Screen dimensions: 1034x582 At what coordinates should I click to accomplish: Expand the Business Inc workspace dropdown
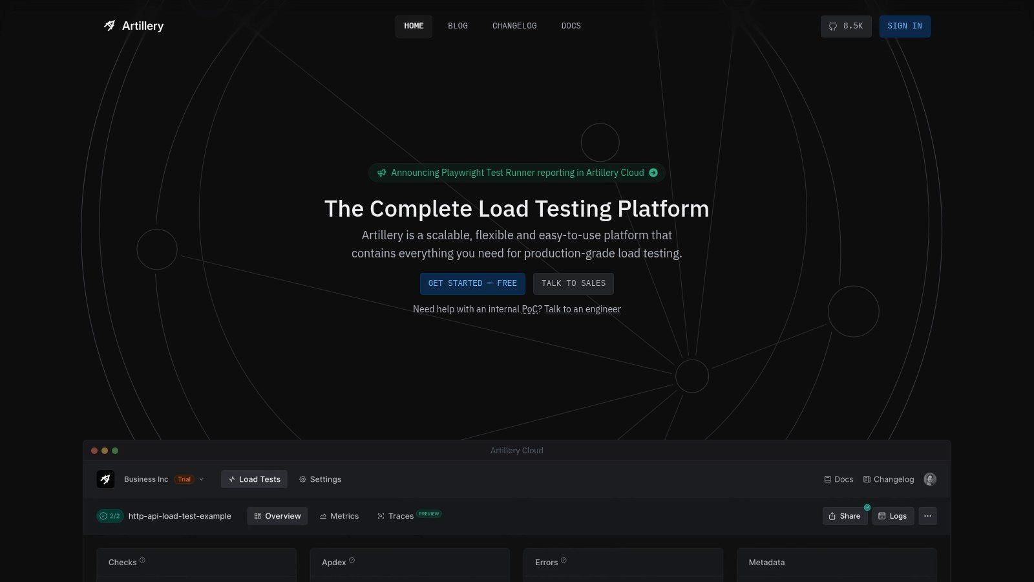pos(200,479)
